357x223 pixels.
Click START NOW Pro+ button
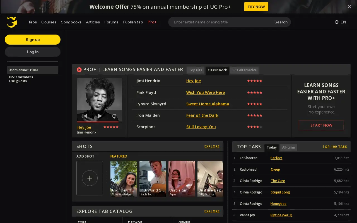click(x=321, y=125)
